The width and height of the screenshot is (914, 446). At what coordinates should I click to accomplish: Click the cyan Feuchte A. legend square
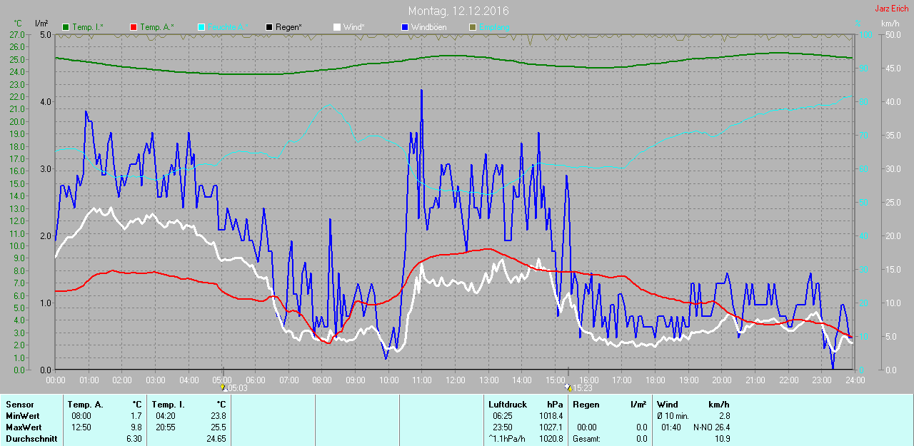[201, 27]
